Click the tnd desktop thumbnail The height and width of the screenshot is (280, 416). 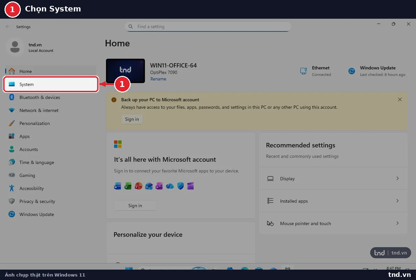point(125,71)
